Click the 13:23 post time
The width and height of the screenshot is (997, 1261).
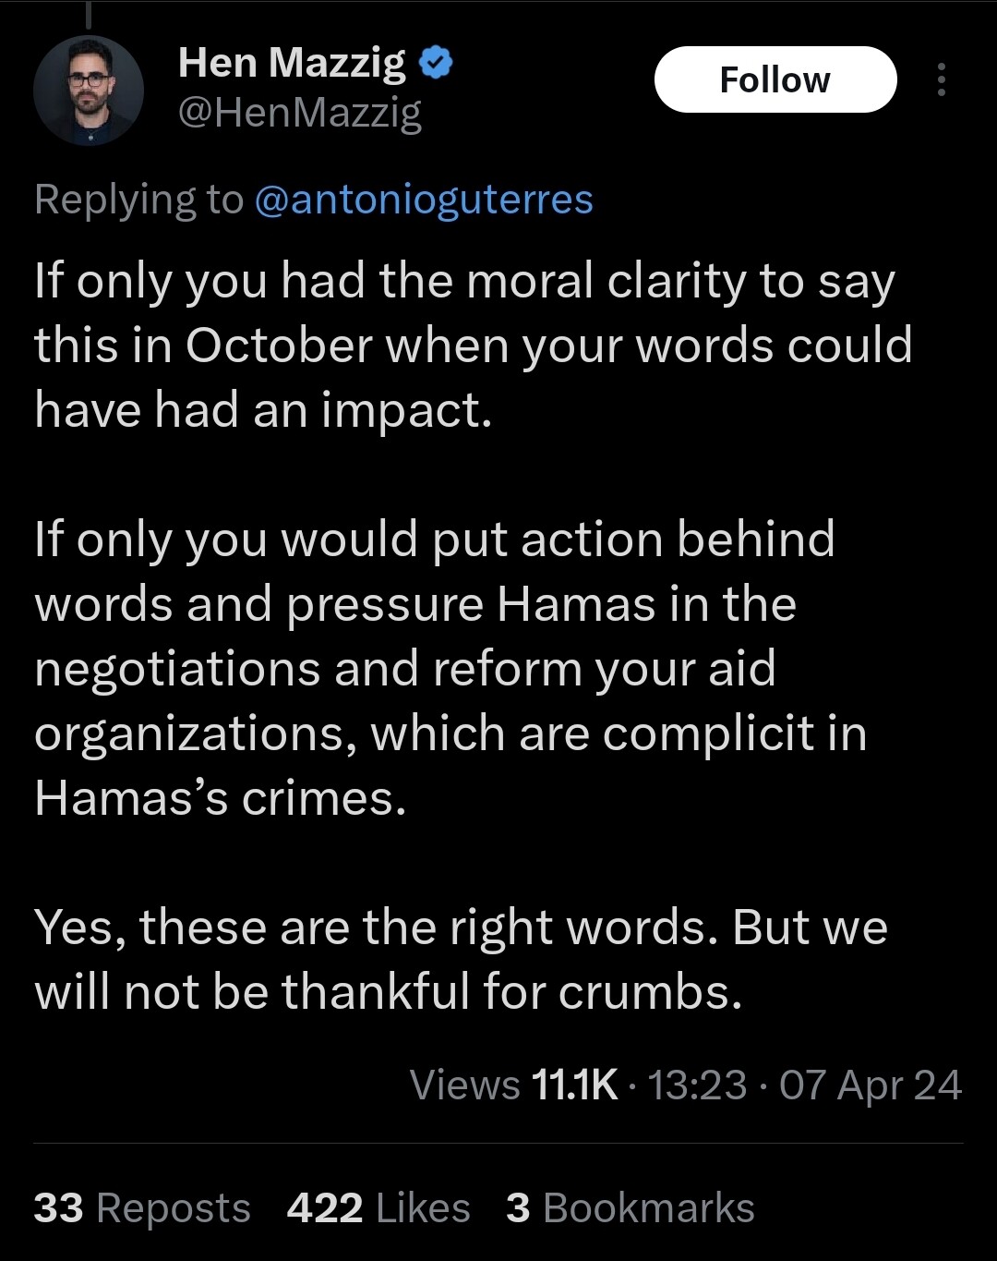tap(696, 1085)
